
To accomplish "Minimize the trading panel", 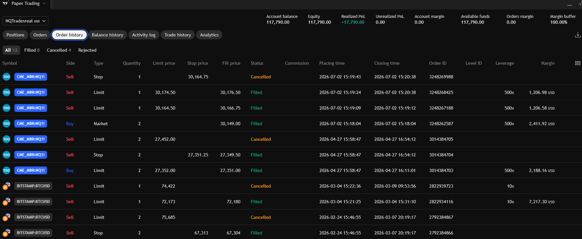I will point(569,5).
